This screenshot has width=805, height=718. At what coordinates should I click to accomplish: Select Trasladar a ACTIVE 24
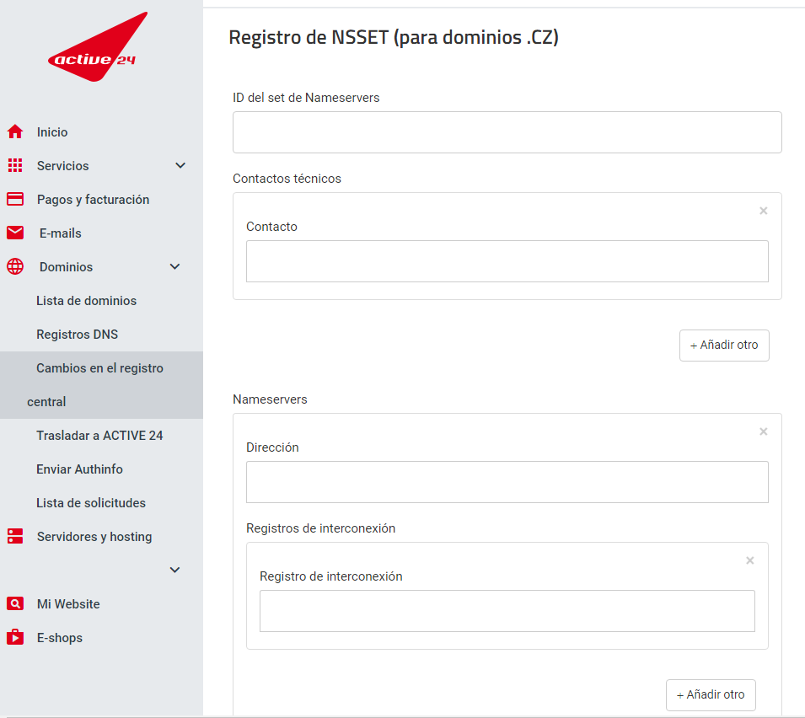tap(99, 435)
